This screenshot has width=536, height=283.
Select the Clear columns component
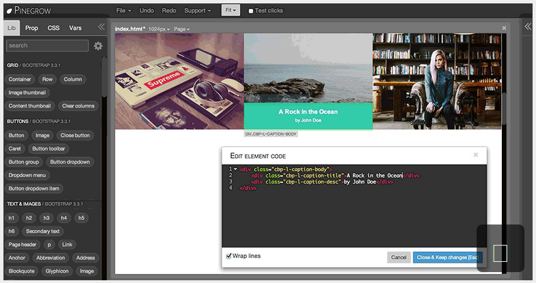click(78, 105)
